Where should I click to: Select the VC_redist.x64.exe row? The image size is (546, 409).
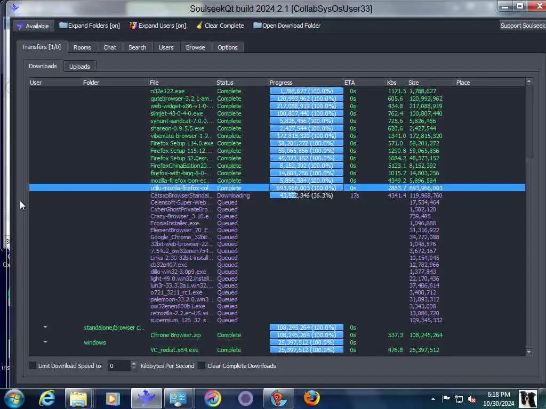click(277, 350)
